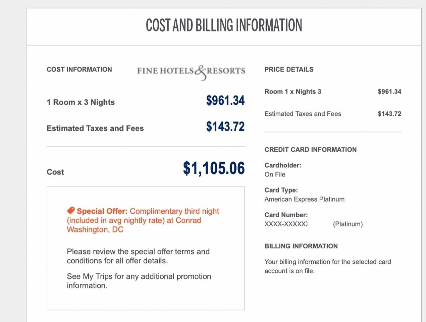Select the Credit Card Information heading

point(310,150)
